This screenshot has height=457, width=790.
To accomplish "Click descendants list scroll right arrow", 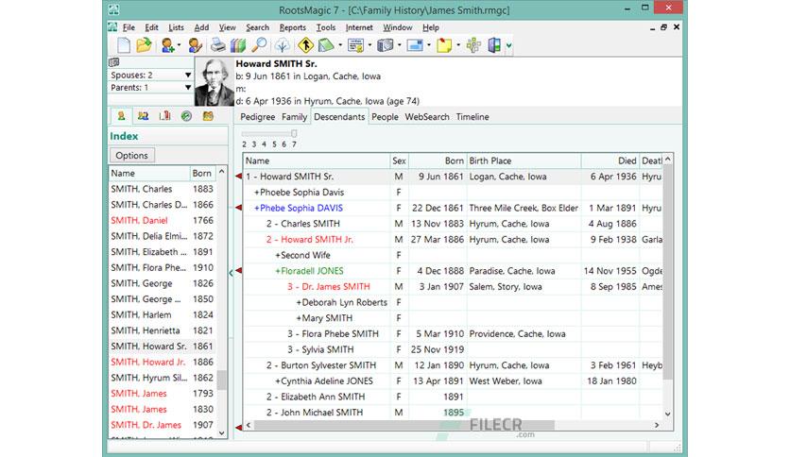I will 657,425.
